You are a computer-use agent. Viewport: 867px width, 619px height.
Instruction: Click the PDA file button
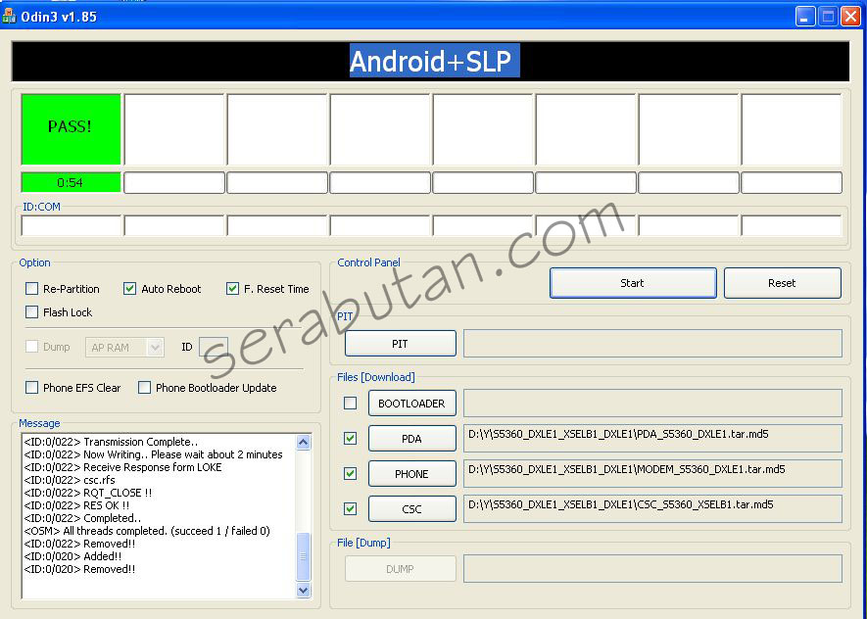coord(412,438)
